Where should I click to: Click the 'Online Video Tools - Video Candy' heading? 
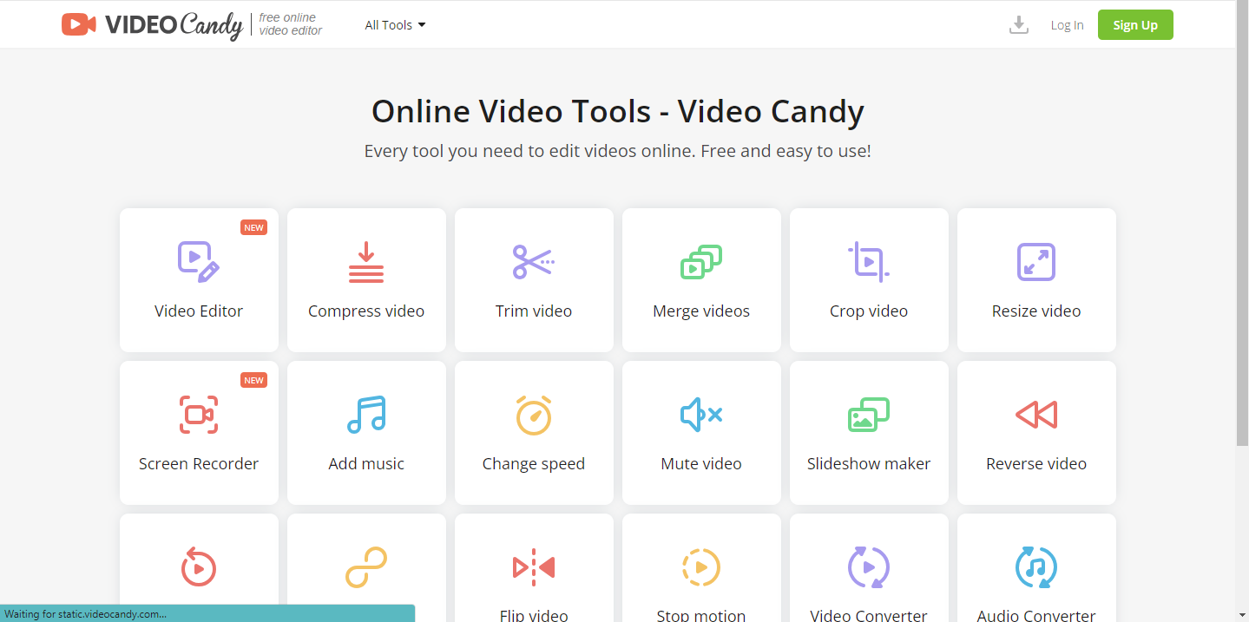point(618,112)
